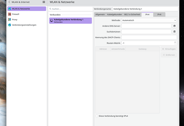This screenshot has width=184, height=126.
Task: Open the hamburger menu in sidebar header
Action: [44, 2]
